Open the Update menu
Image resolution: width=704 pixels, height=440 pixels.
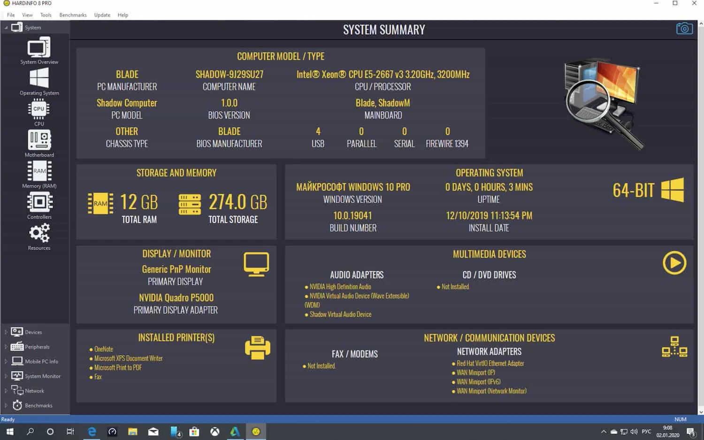pyautogui.click(x=102, y=15)
